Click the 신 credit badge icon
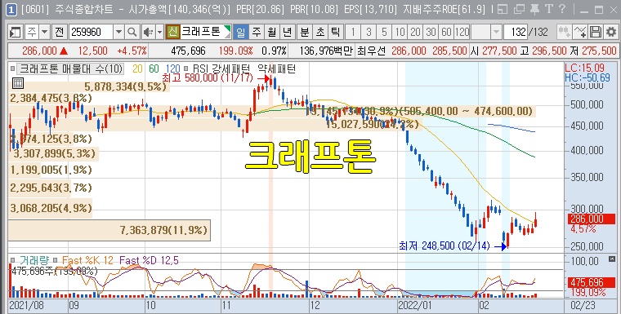Image resolution: width=621 pixels, height=314 pixels. pos(172,32)
